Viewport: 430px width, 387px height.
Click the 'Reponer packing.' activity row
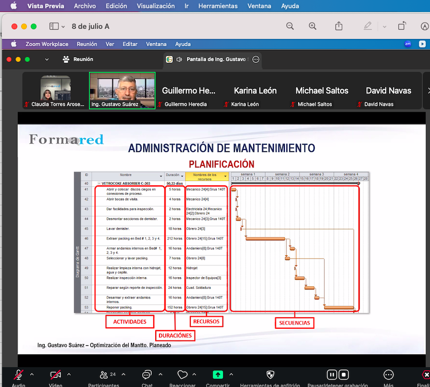tap(119, 307)
